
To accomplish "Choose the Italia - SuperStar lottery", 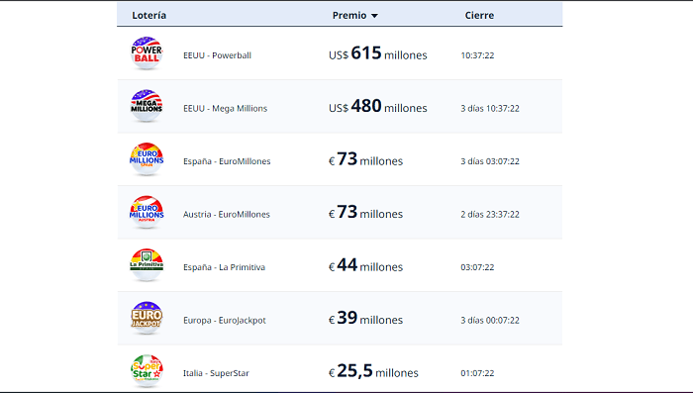I will point(216,373).
